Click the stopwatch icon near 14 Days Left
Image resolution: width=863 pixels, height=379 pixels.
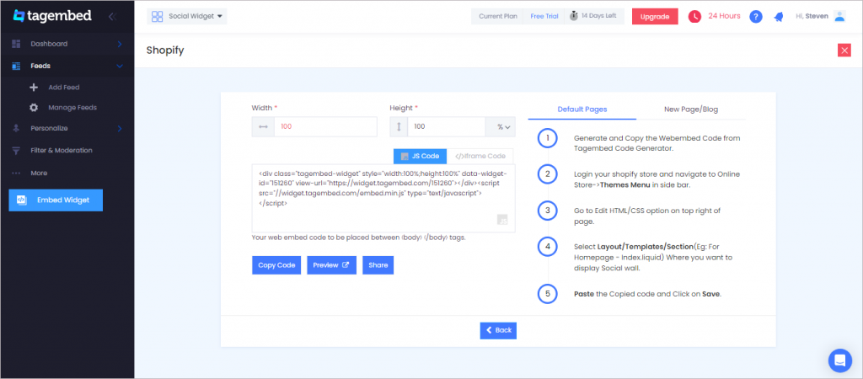[573, 16]
